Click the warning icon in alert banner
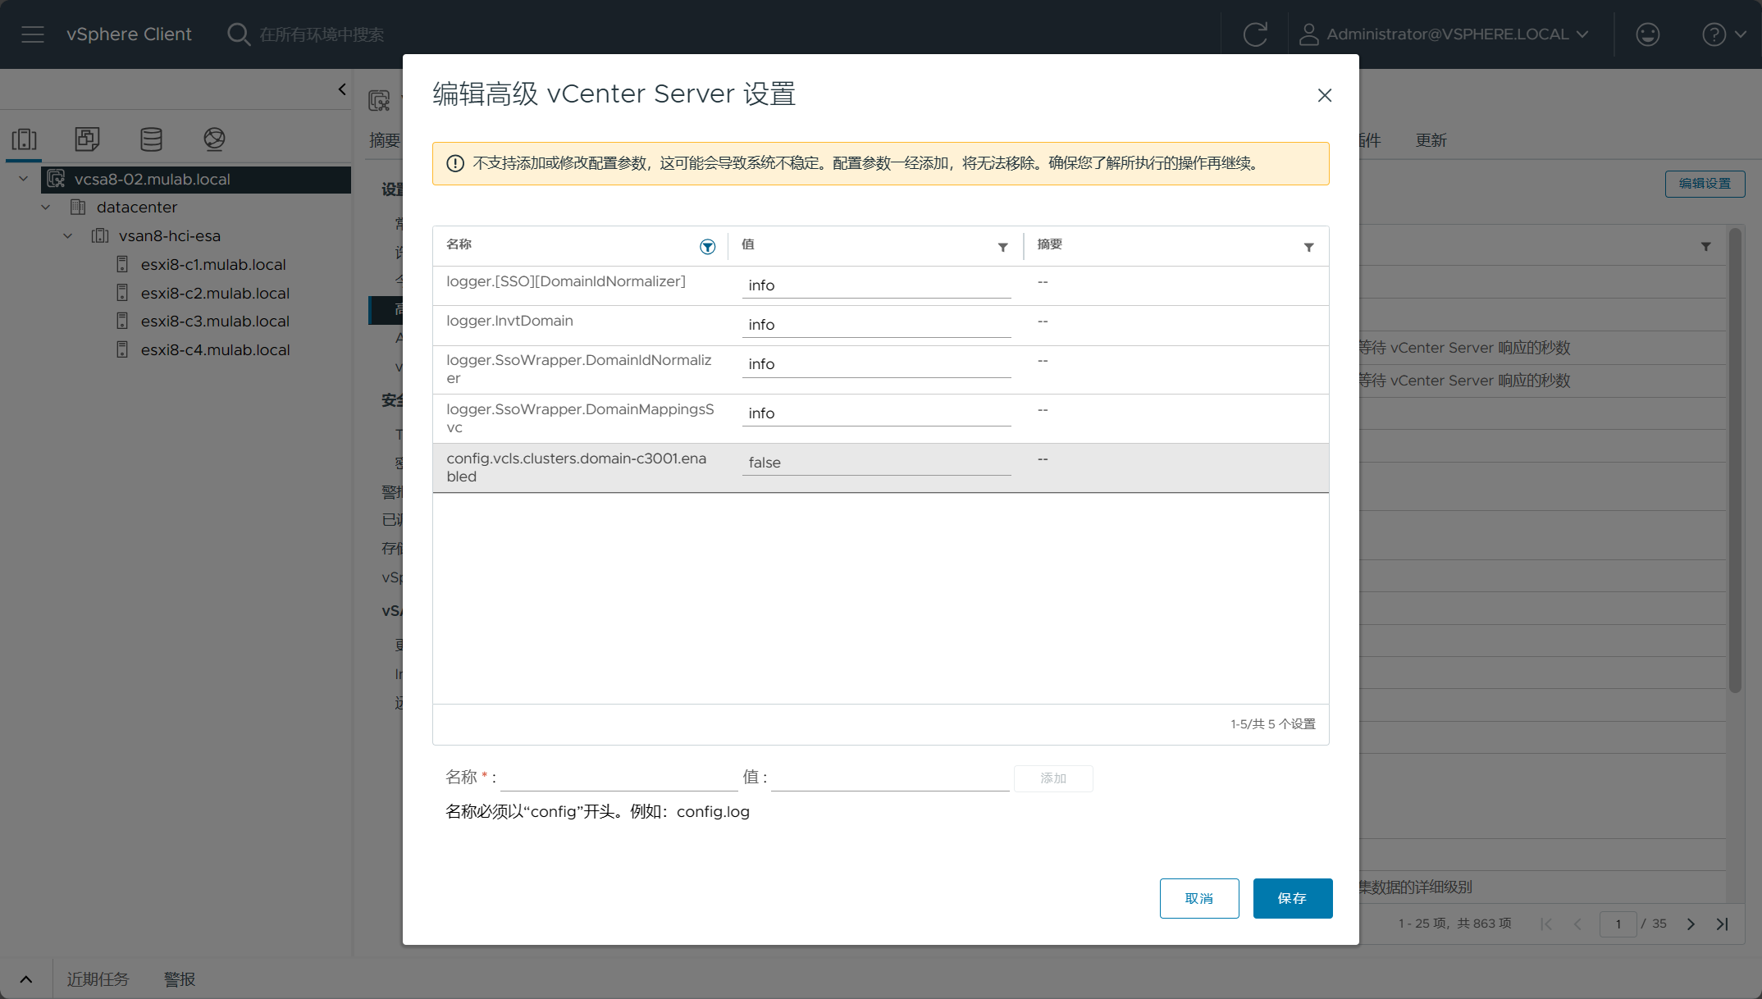Screen dimensions: 1762x999 455,163
